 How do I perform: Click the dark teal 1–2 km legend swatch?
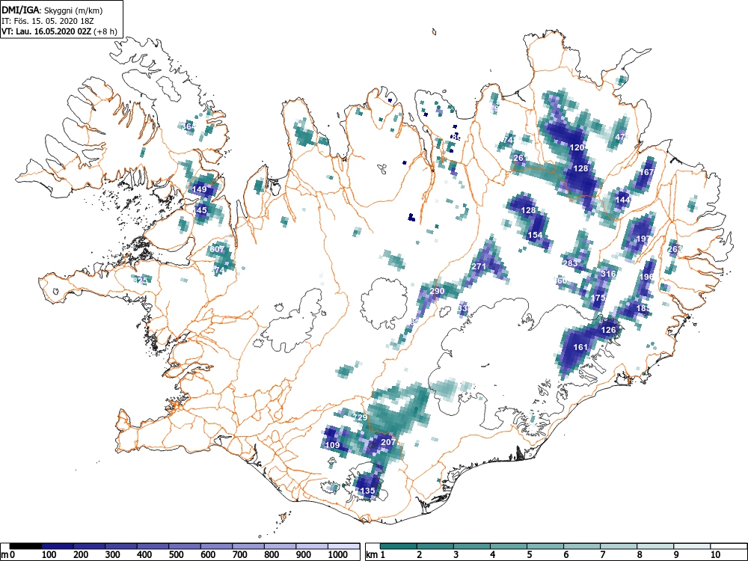point(399,546)
